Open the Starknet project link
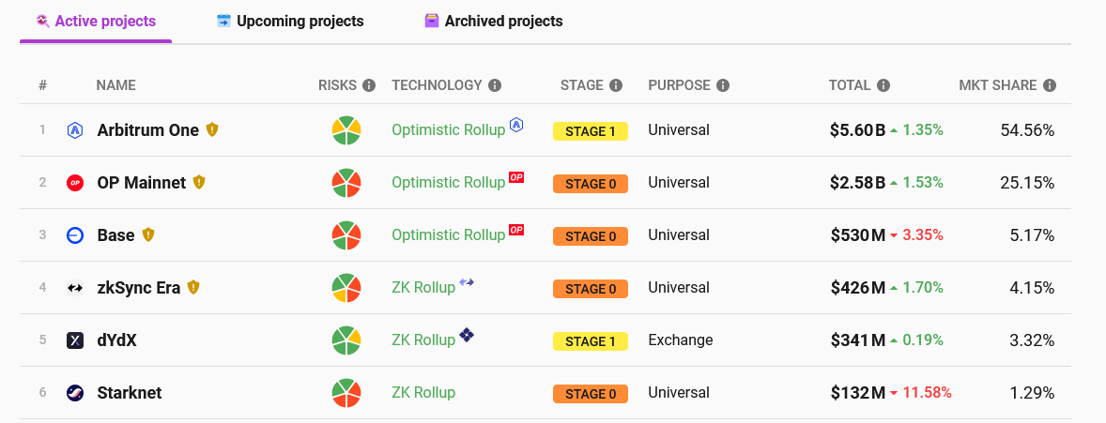1106x423 pixels. 129,393
